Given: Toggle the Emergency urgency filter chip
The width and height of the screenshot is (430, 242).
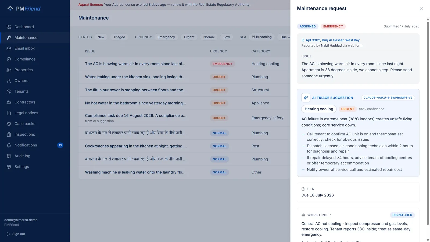Looking at the screenshot, I should (166, 37).
